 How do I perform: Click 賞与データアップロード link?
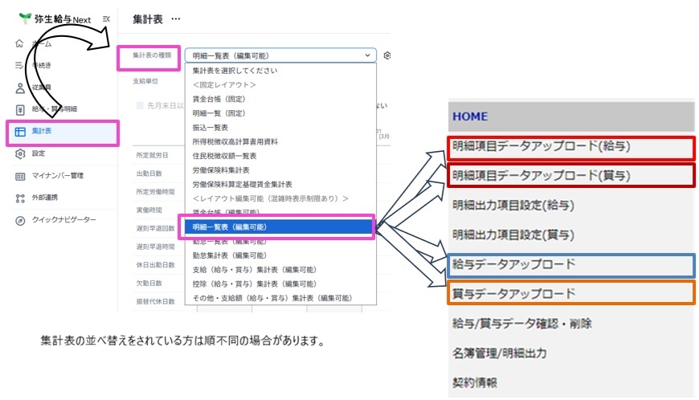514,293
